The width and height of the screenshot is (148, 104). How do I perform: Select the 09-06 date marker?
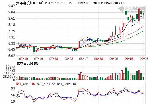pos(114,59)
